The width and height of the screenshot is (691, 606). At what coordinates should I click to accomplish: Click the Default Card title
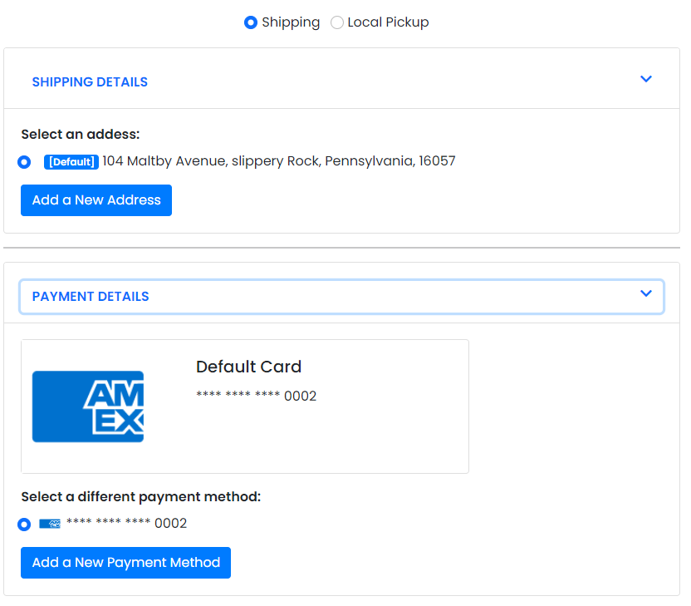tap(249, 367)
